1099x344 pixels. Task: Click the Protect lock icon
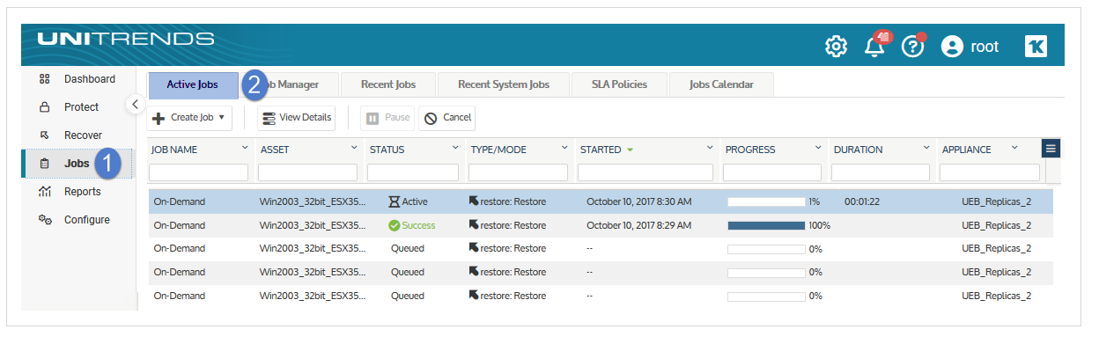(44, 107)
